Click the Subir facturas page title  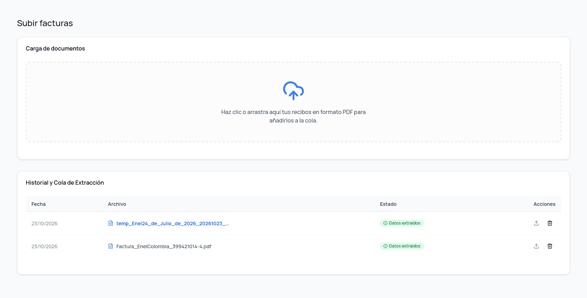point(45,23)
